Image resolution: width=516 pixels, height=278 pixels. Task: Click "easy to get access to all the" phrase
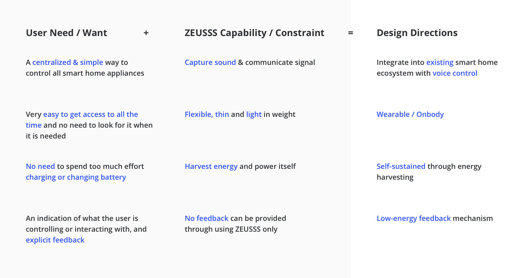coord(90,114)
